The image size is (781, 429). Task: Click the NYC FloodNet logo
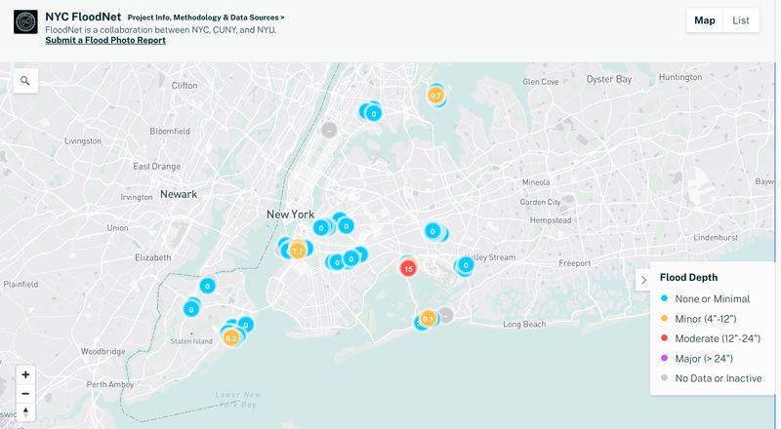click(25, 22)
